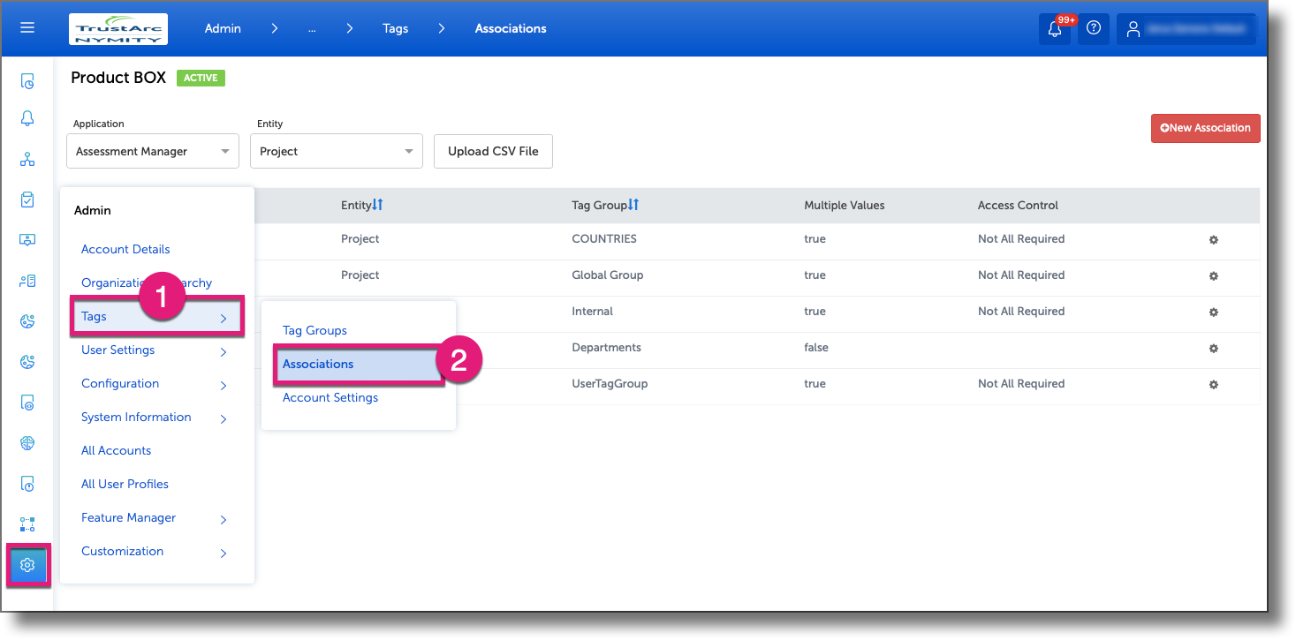Click Project entity in COUNTRIES row
This screenshot has width=1296, height=640.
(x=360, y=238)
